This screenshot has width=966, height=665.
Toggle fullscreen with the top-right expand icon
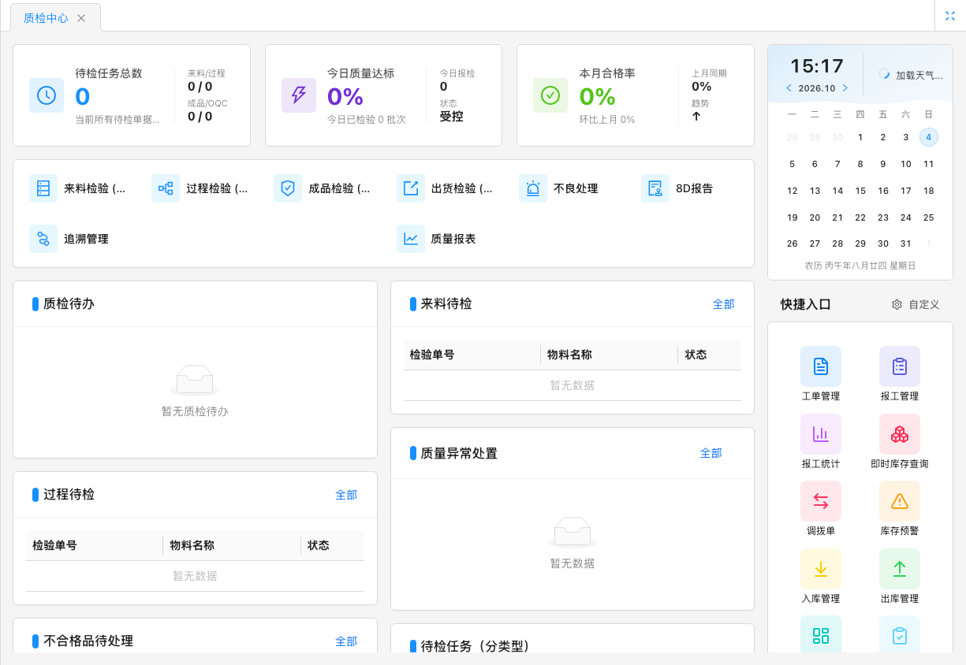pos(950,16)
